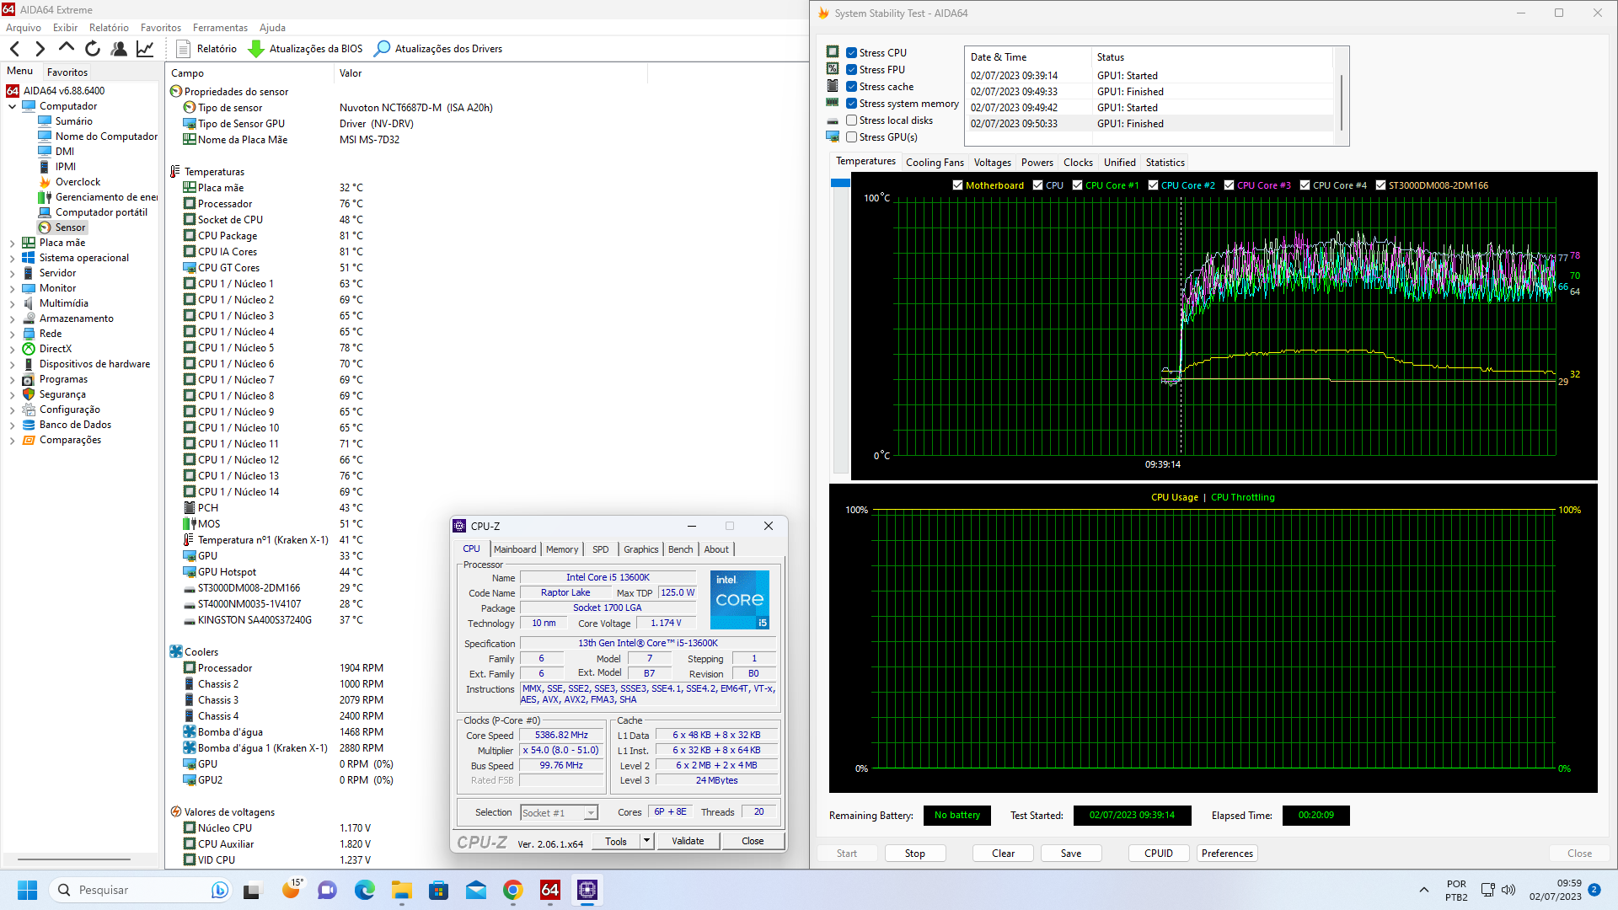Image resolution: width=1618 pixels, height=910 pixels.
Task: Click the Clear button in stability test
Action: (x=1003, y=854)
